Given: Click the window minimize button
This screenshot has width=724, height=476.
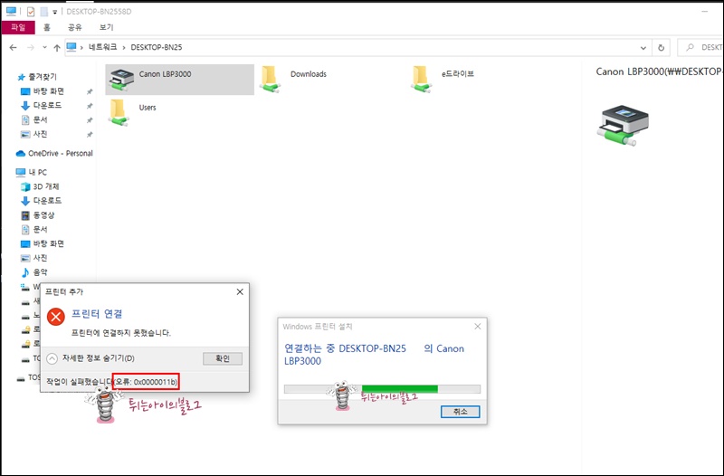Looking at the screenshot, I should tap(705, 12).
